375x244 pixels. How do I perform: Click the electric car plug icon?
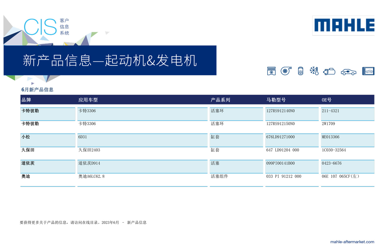[348, 72]
